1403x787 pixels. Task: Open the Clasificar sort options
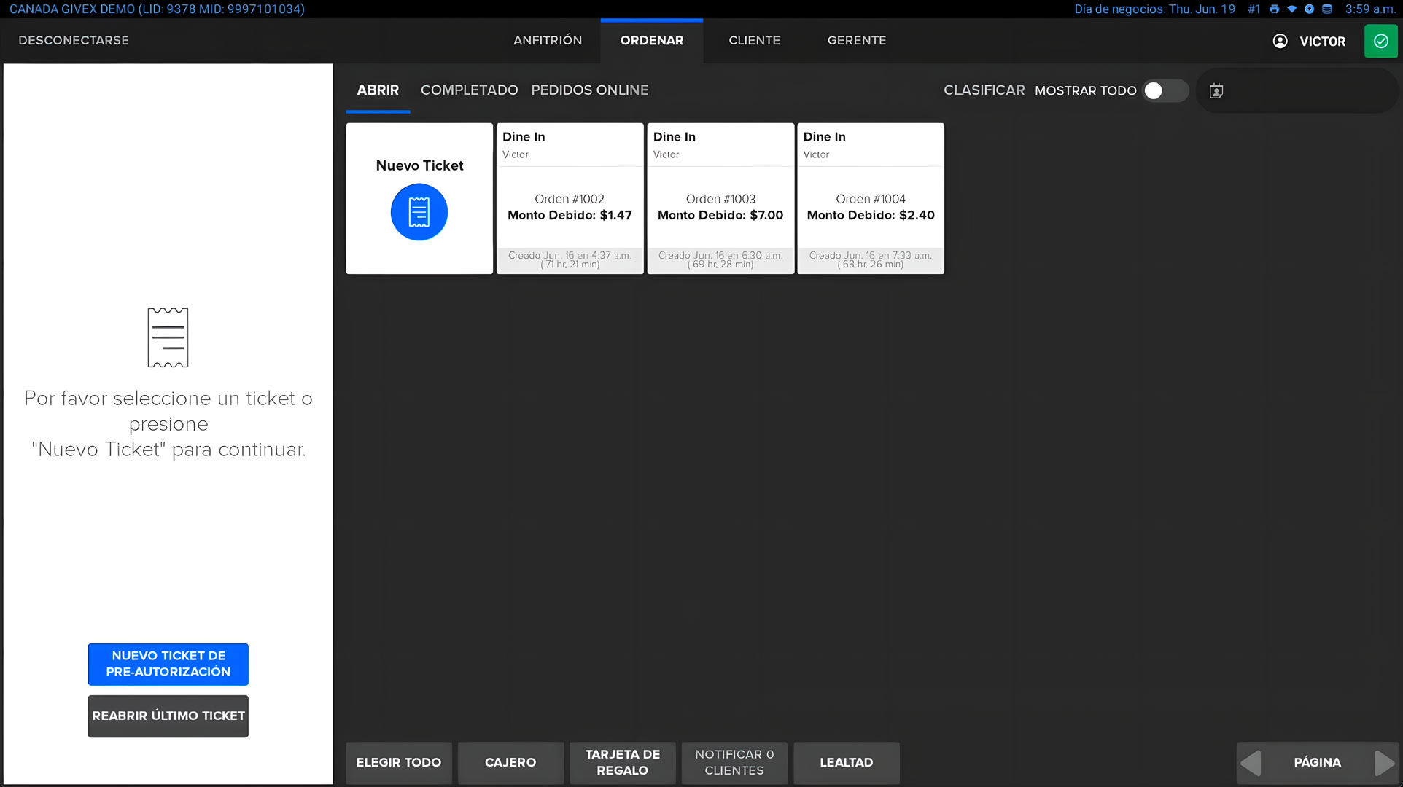984,90
